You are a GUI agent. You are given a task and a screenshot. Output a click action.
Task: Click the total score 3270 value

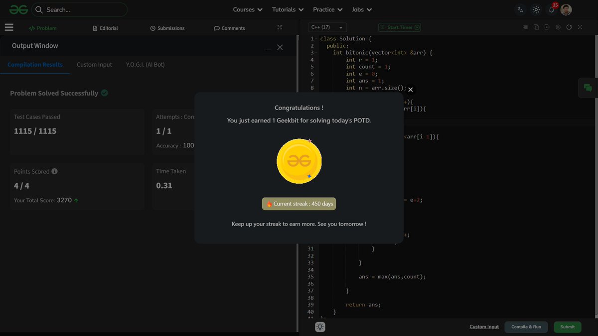(x=64, y=200)
